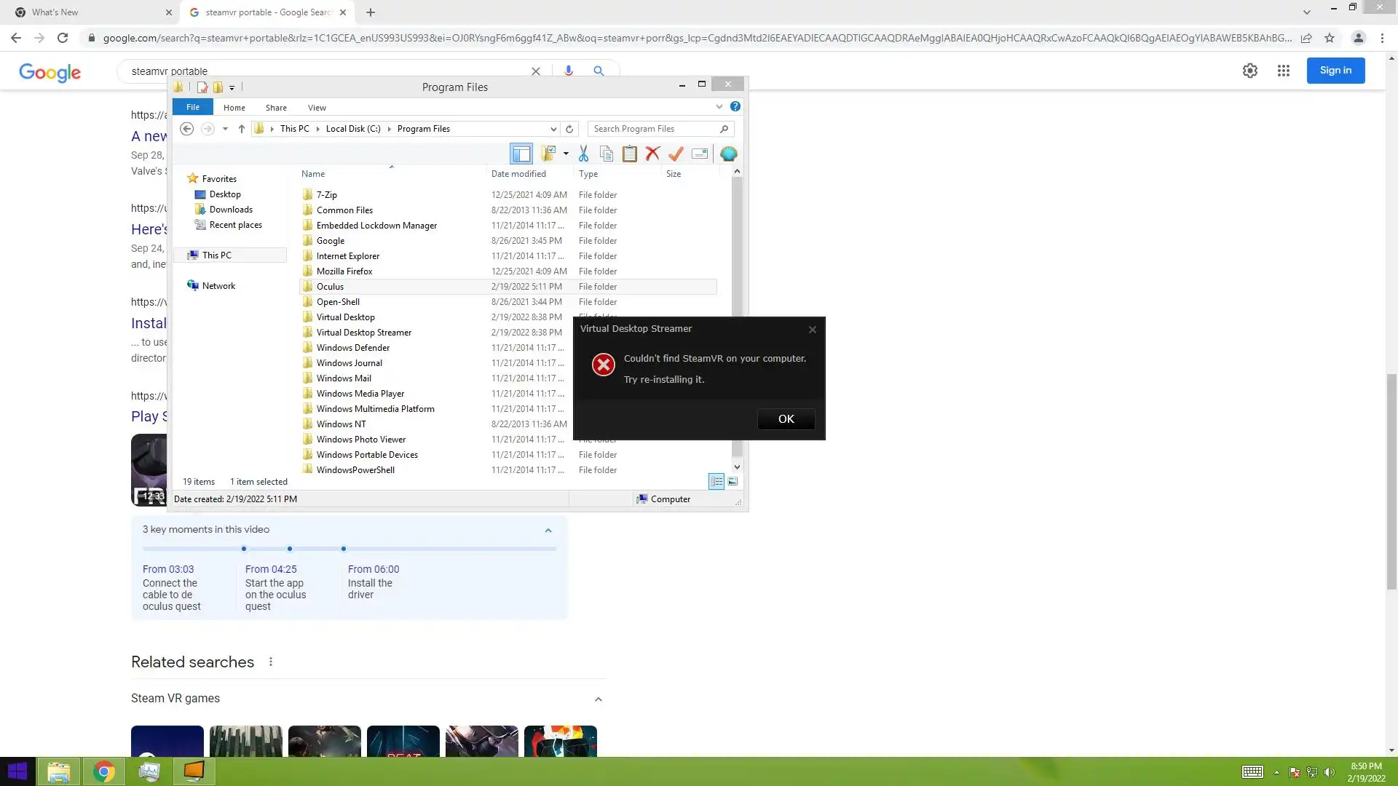Click the Copy icon in Explorer toolbar
The image size is (1398, 786).
606,154
